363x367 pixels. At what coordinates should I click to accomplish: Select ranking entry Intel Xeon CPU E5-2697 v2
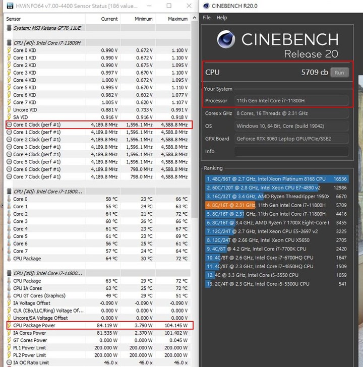click(x=277, y=231)
